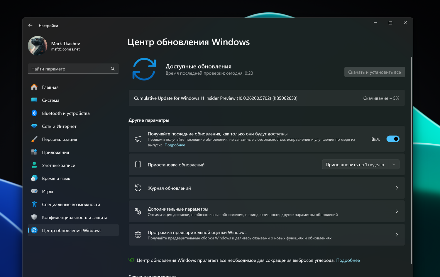Expand the Insider Program row chevron
440x277 pixels.
(x=397, y=235)
